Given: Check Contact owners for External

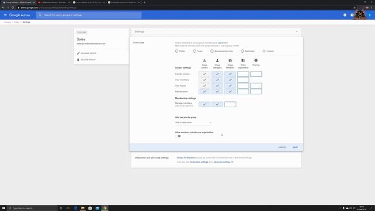Looking at the screenshot, I should [256, 74].
